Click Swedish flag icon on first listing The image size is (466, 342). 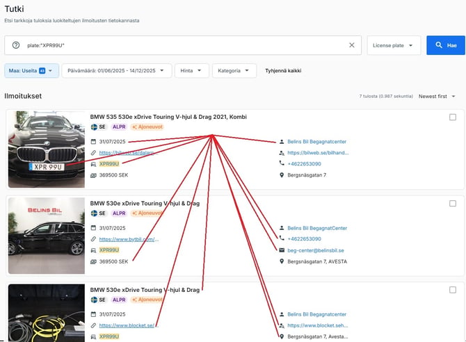coord(94,127)
